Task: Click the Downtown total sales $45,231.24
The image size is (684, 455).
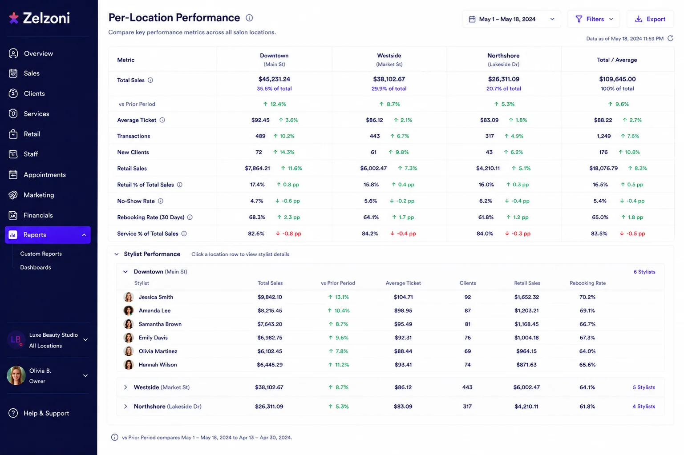Action: [x=274, y=79]
